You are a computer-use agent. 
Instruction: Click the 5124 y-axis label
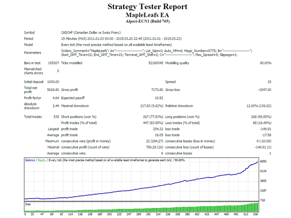pyautogui.click(x=263, y=171)
